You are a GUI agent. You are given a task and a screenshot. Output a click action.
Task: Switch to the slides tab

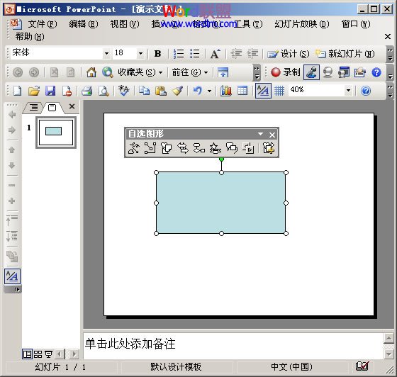point(52,108)
